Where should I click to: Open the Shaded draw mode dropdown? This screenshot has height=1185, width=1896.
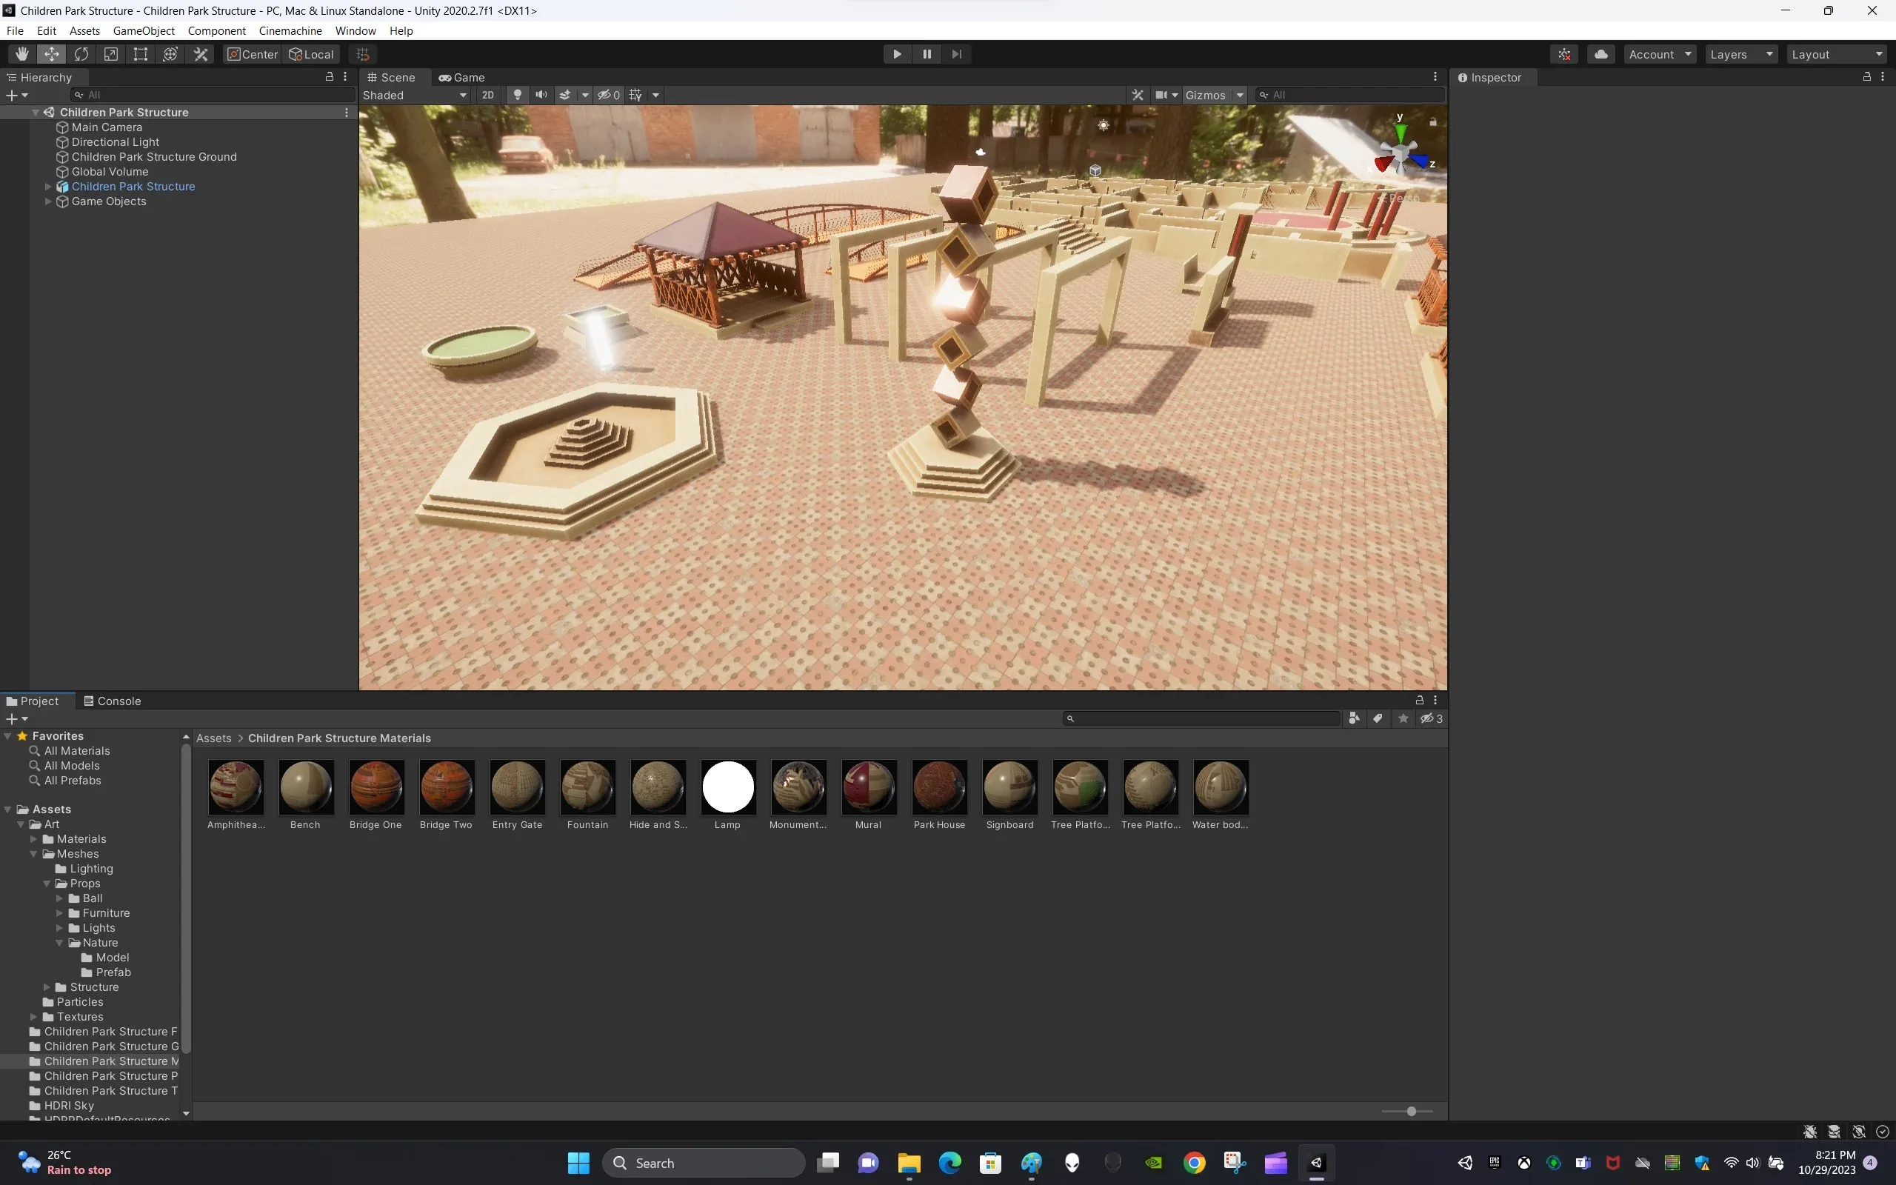[x=415, y=95]
